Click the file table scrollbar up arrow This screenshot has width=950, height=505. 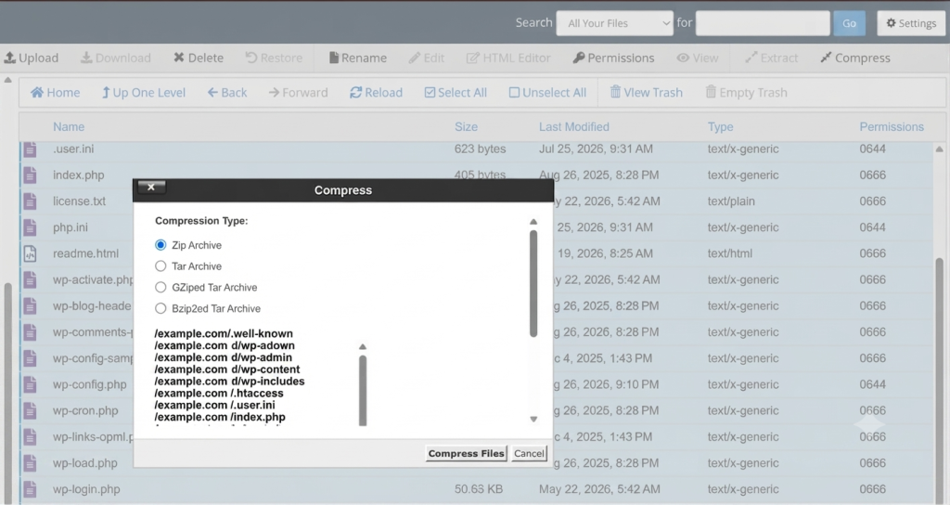click(939, 149)
